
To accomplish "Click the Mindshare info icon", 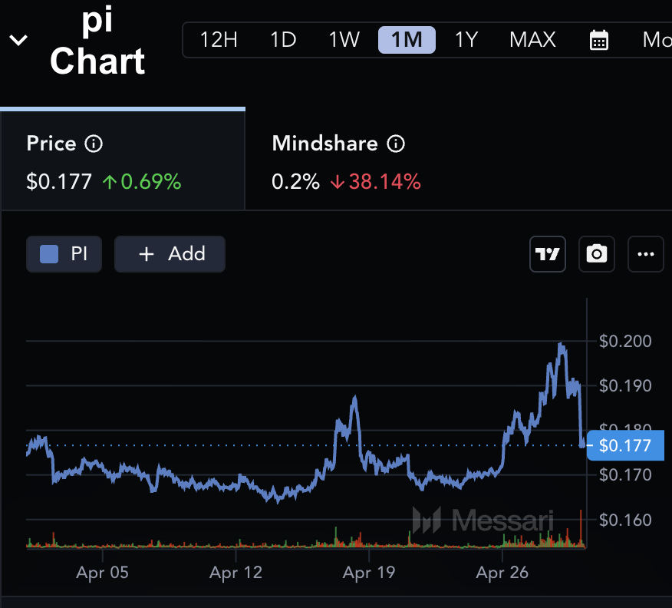I will (x=396, y=144).
